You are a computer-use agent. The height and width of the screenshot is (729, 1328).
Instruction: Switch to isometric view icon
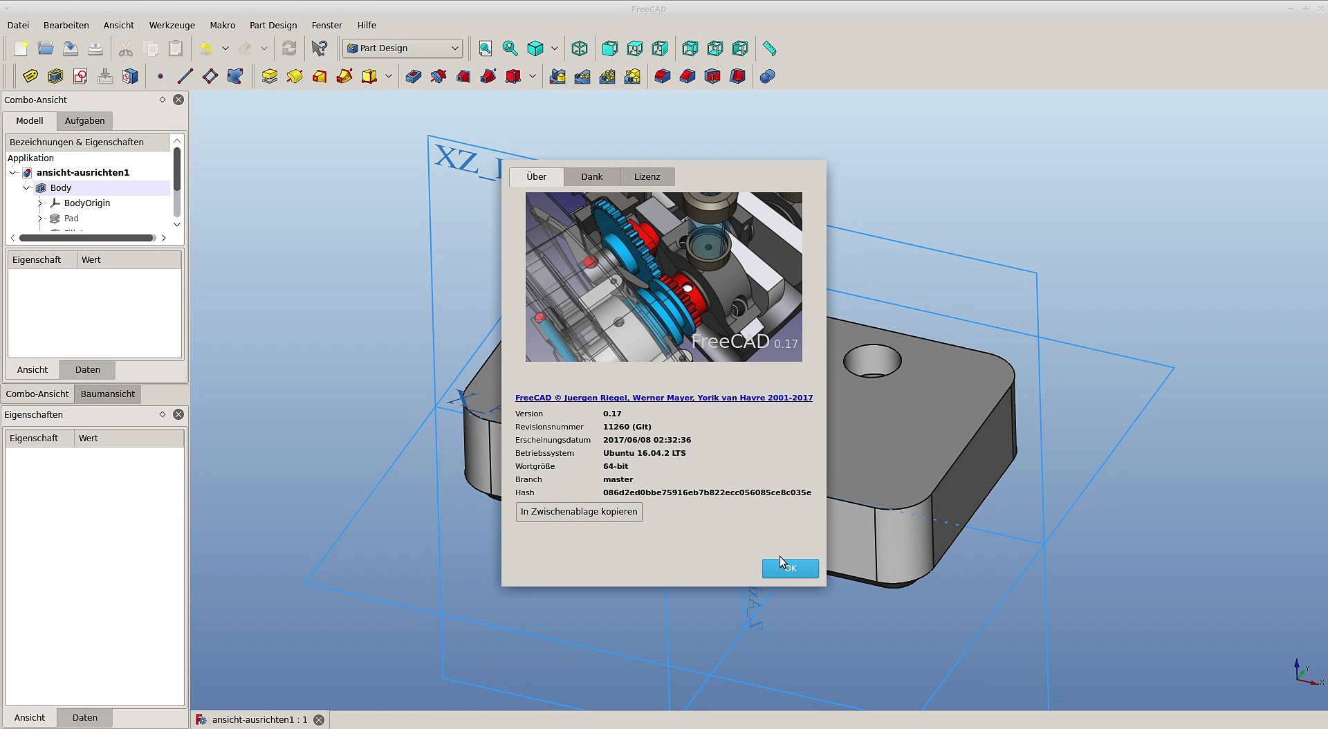[580, 48]
